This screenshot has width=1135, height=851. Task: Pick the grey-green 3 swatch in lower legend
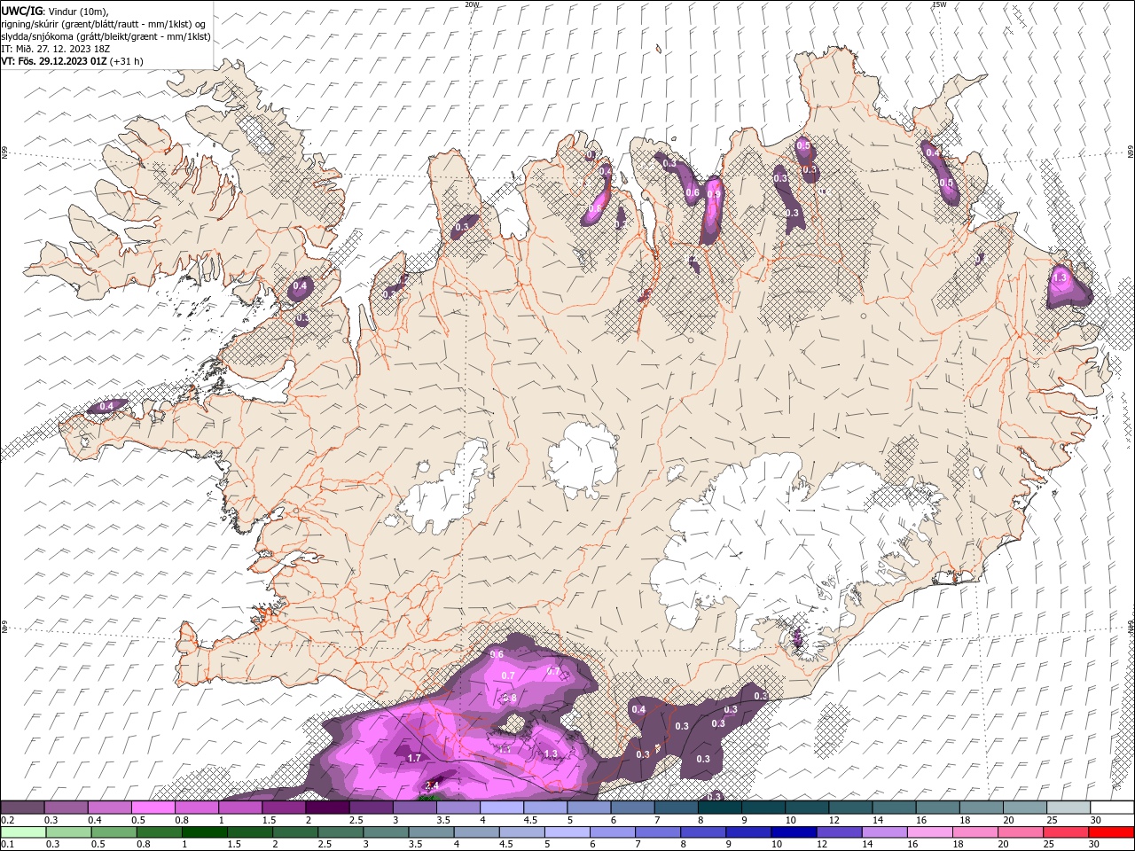[385, 832]
